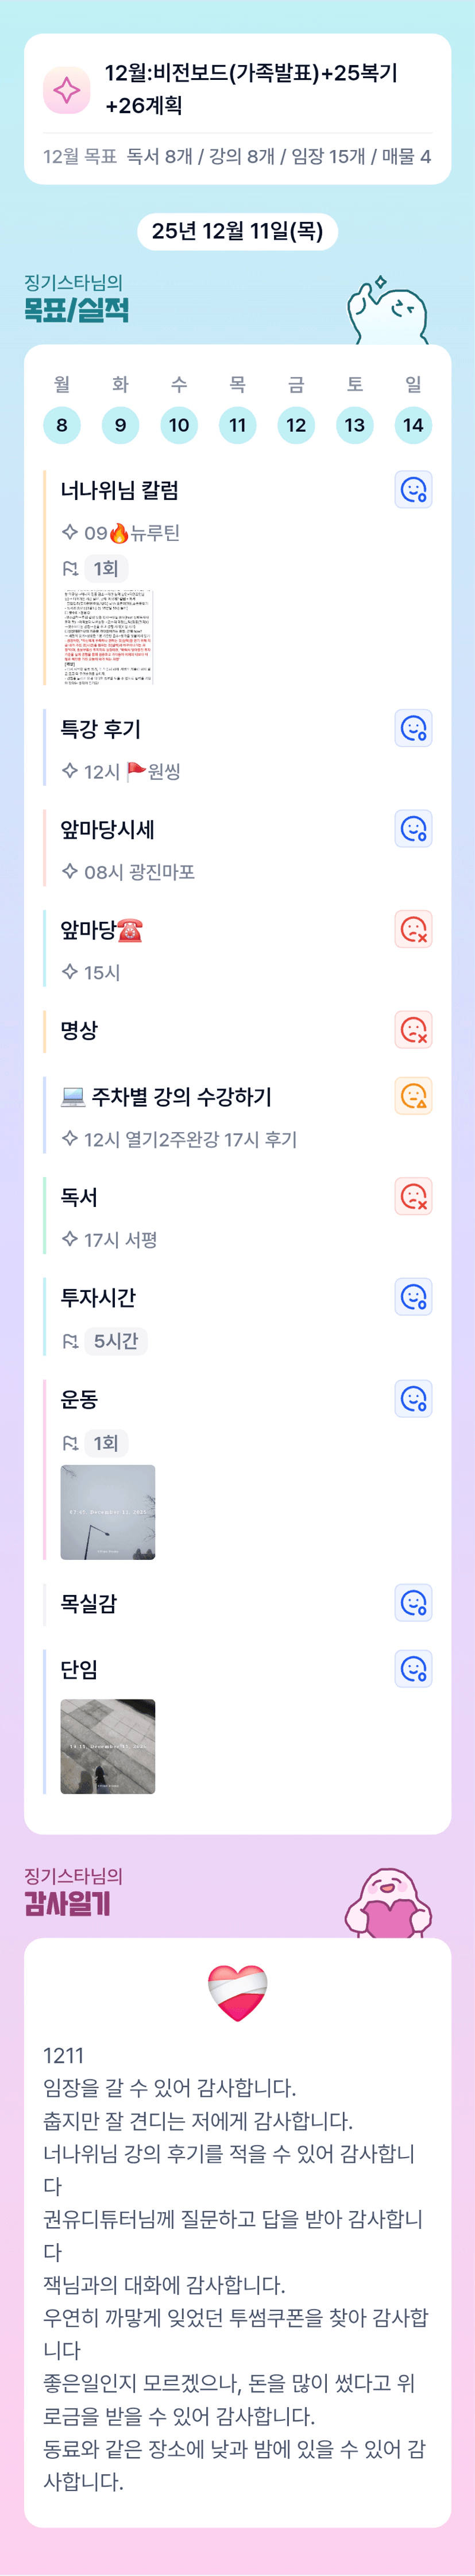
Task: Click the blue smiley status for 투자시간
Action: coord(413,1297)
